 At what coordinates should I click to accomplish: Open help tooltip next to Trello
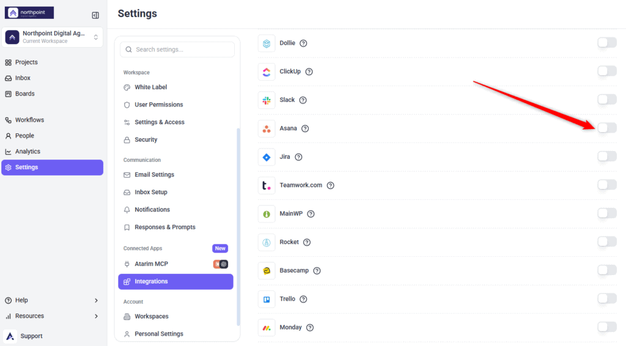click(303, 299)
